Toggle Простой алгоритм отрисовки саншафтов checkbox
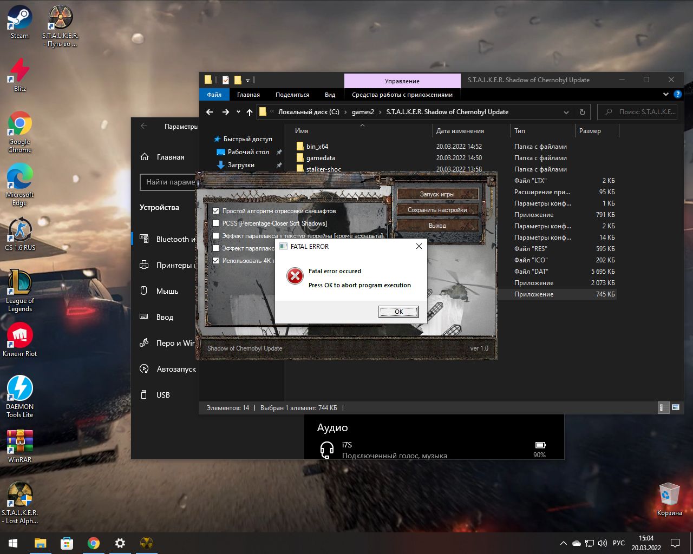The image size is (693, 554). click(216, 211)
